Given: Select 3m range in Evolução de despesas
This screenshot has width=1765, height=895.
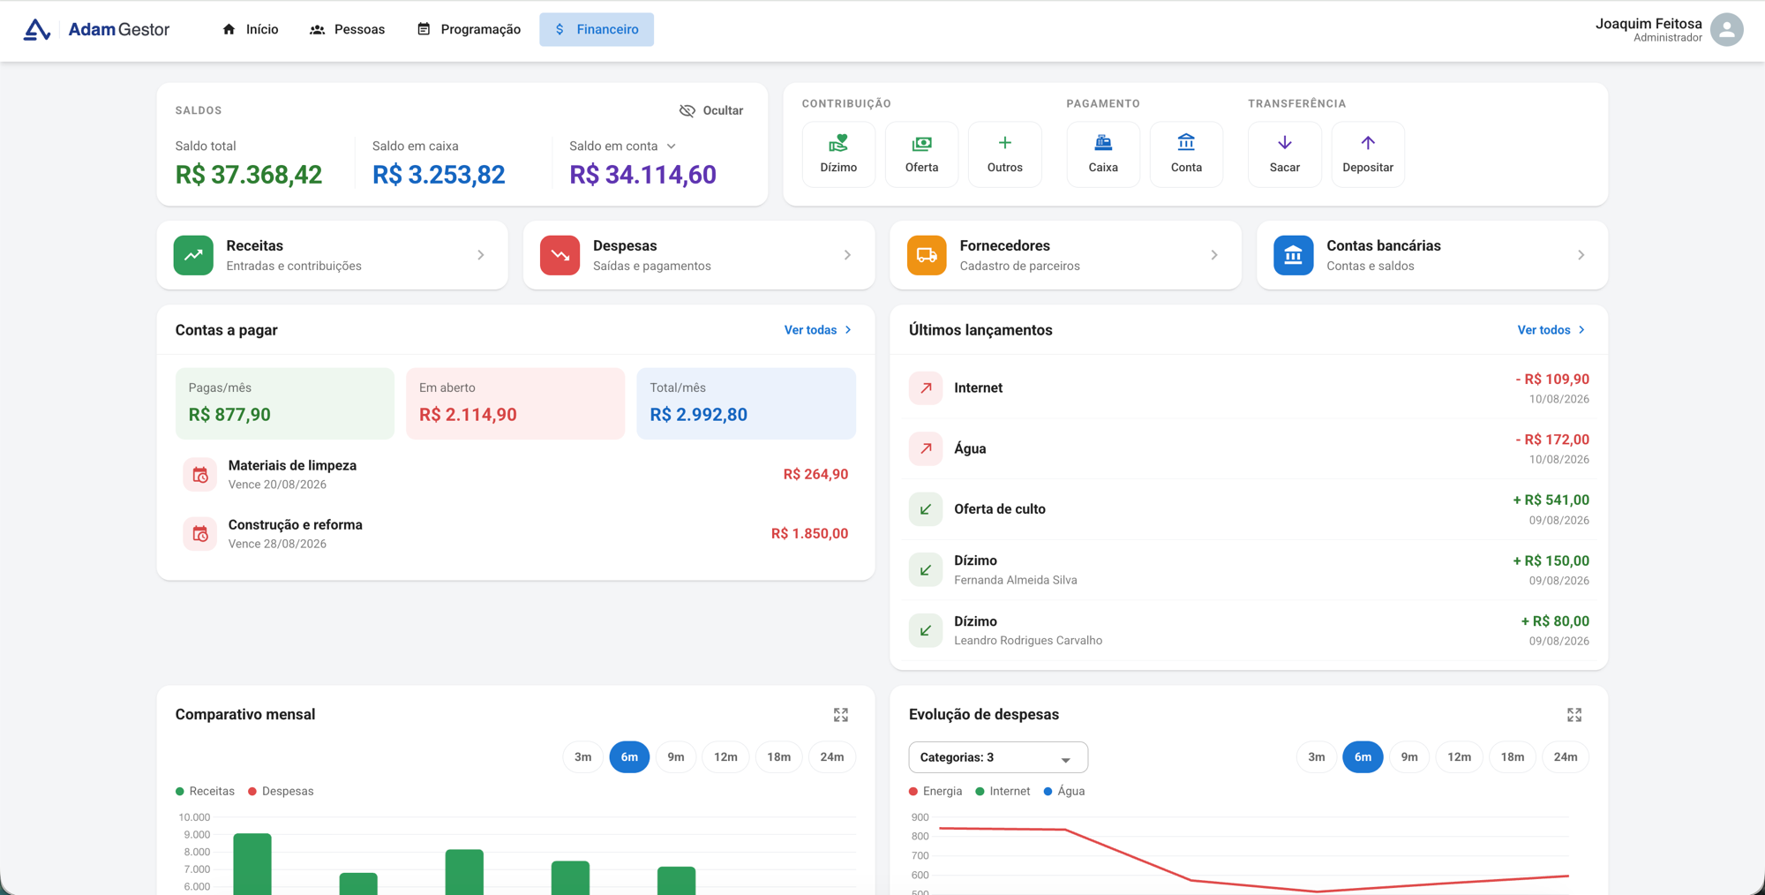Looking at the screenshot, I should [1317, 757].
